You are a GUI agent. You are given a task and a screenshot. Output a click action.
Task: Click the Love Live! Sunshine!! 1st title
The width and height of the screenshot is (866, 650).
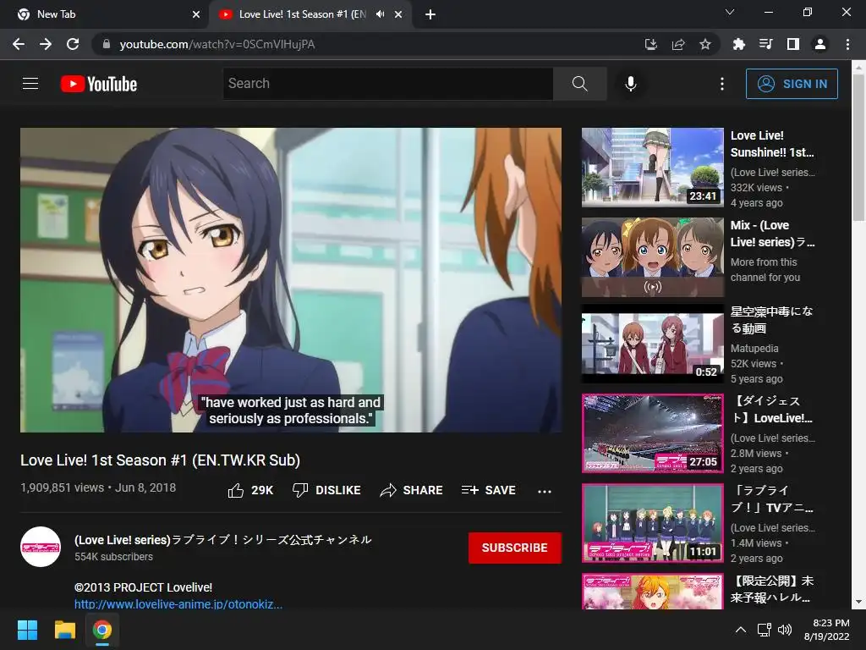pos(772,144)
